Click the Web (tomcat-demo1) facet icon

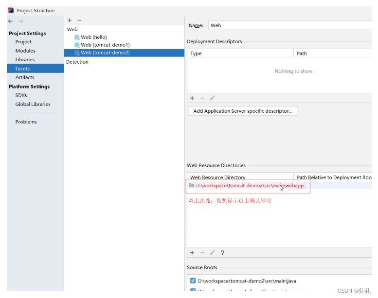77,45
